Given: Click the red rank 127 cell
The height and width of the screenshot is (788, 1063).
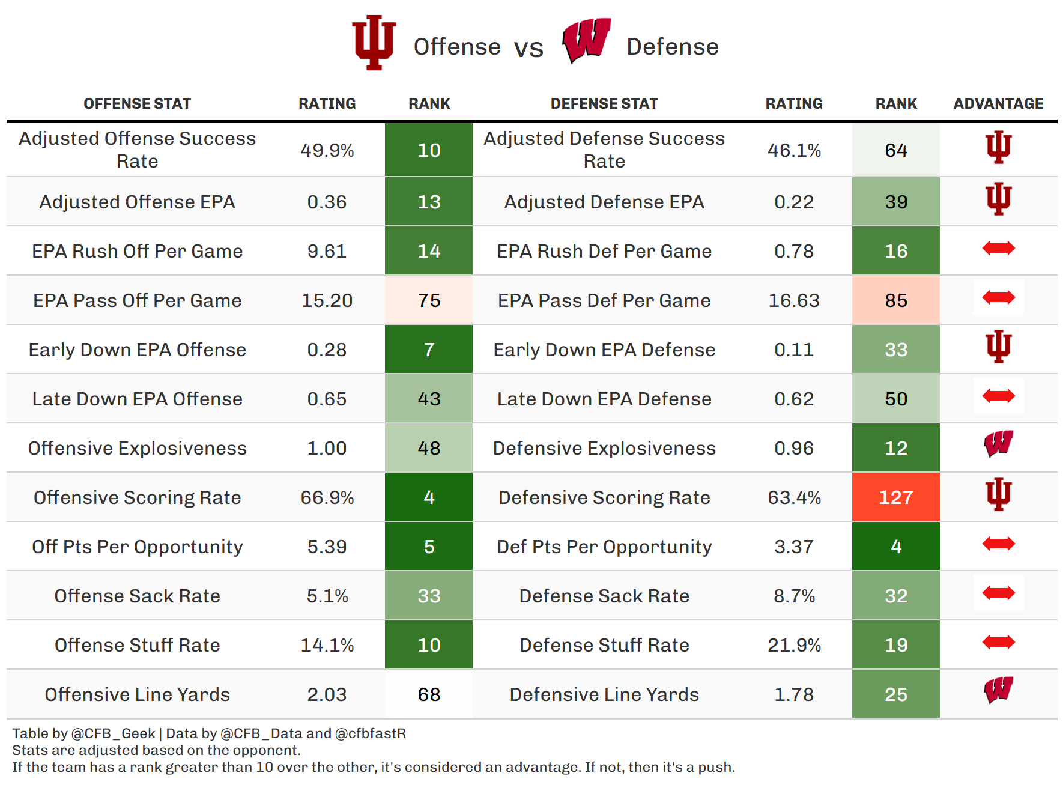Looking at the screenshot, I should pos(895,497).
